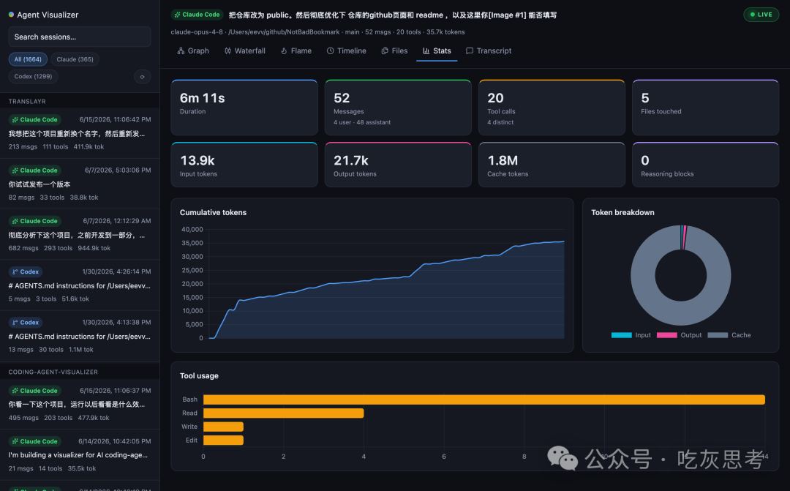Image resolution: width=790 pixels, height=491 pixels.
Task: Click the Graph tab's node icon
Action: click(x=181, y=51)
